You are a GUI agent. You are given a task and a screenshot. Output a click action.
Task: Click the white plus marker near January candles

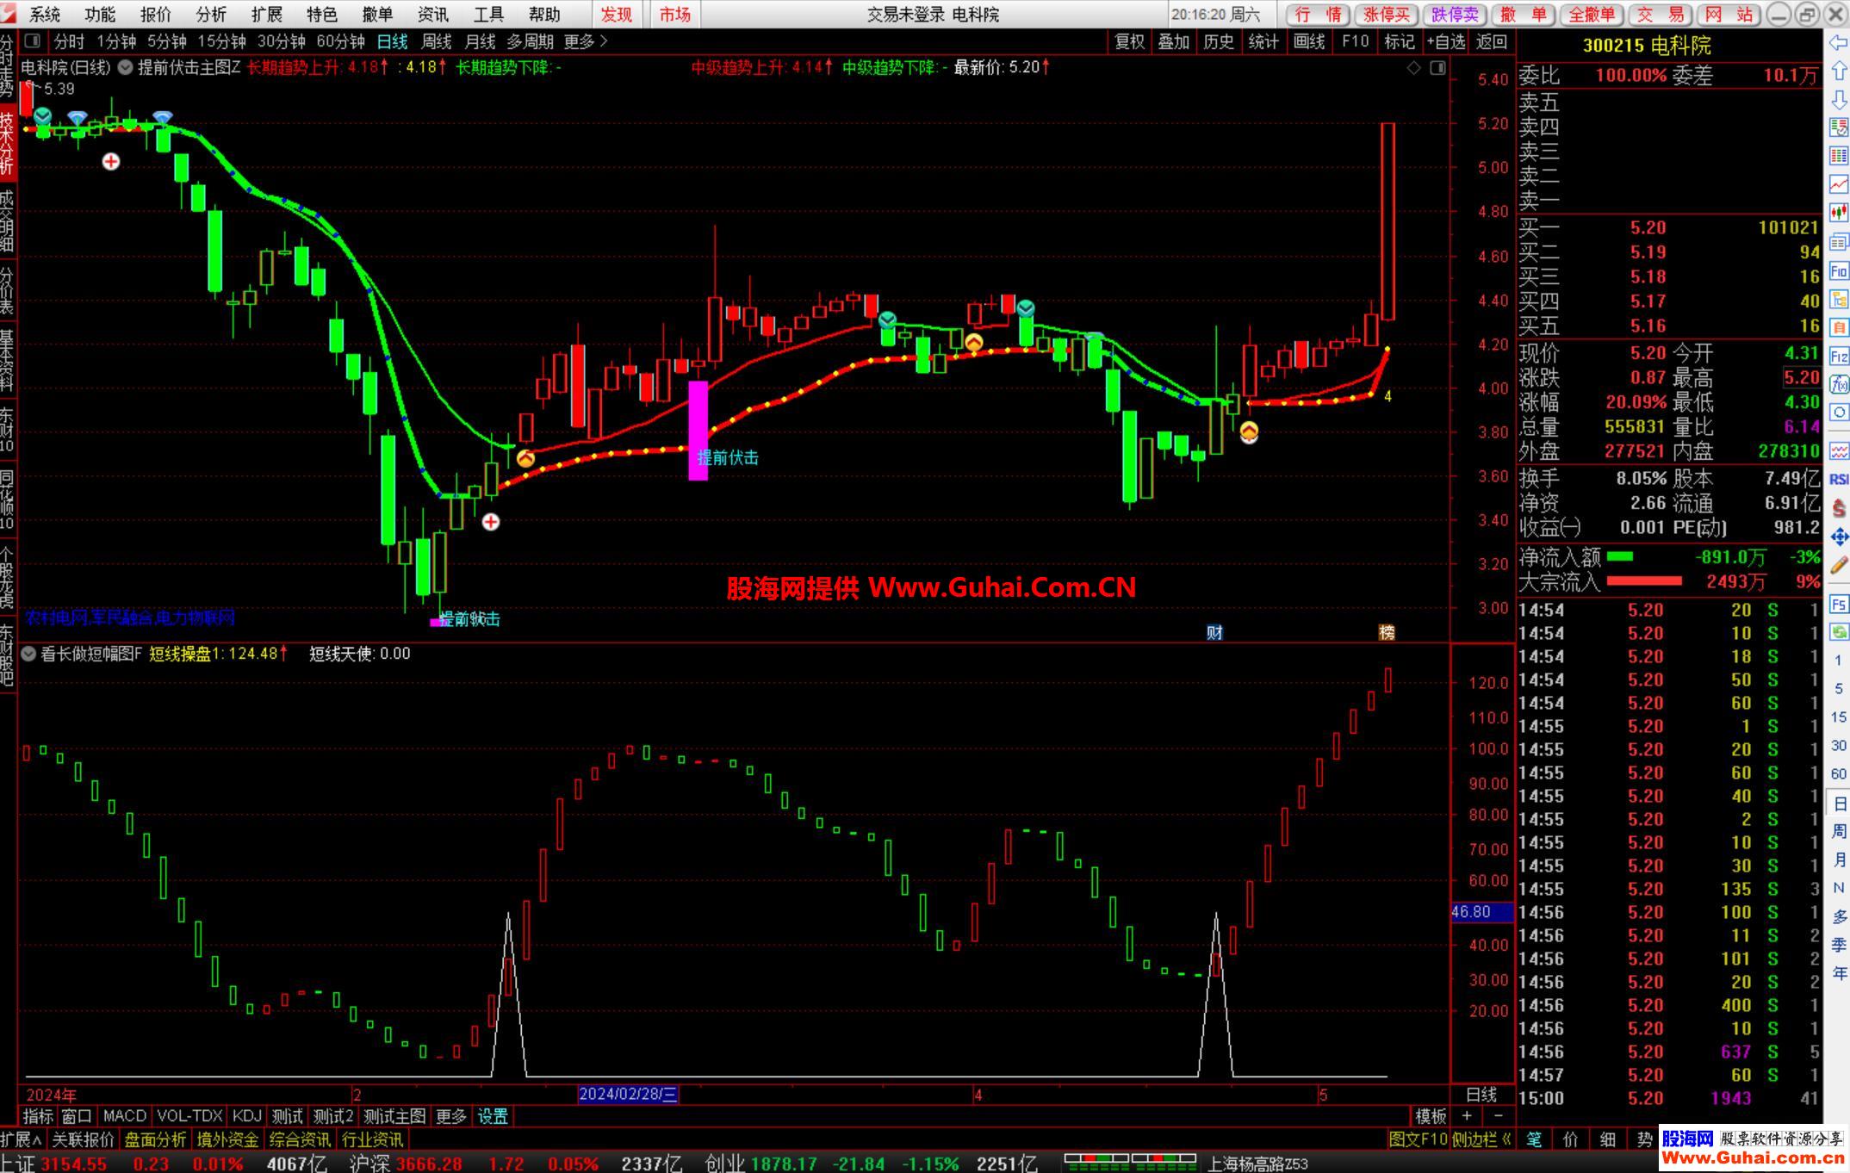point(111,162)
